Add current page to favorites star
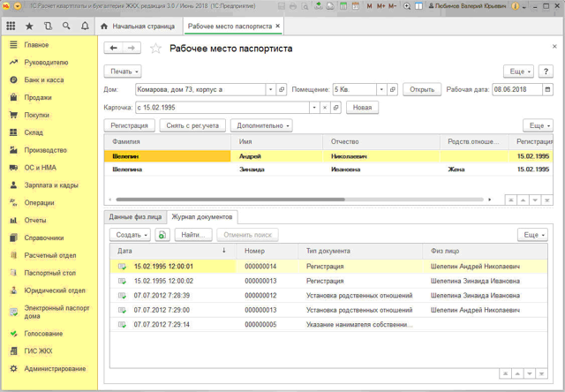This screenshot has height=392, width=565. click(x=156, y=49)
